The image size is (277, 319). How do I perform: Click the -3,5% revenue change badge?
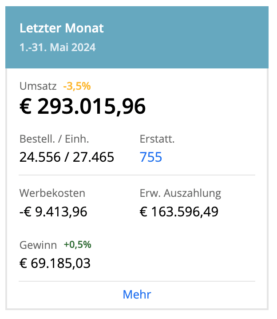pyautogui.click(x=77, y=86)
